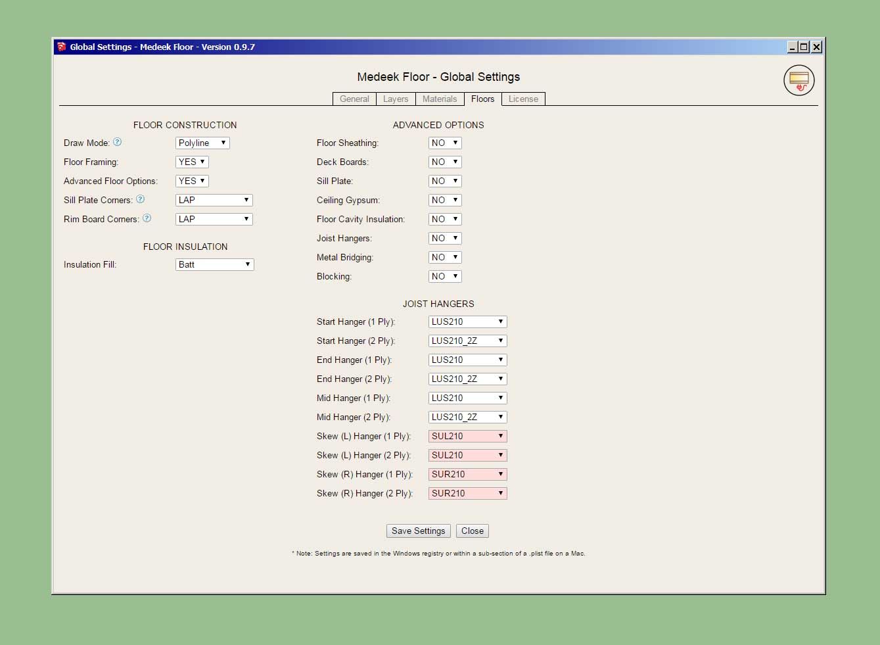Open the Deck Boards dropdown
Viewport: 880px width, 645px height.
pyautogui.click(x=445, y=162)
